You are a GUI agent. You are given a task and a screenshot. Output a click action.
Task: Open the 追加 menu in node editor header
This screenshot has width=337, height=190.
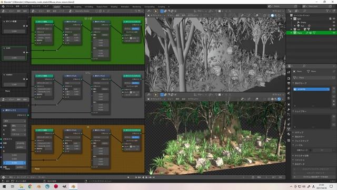click(x=55, y=11)
